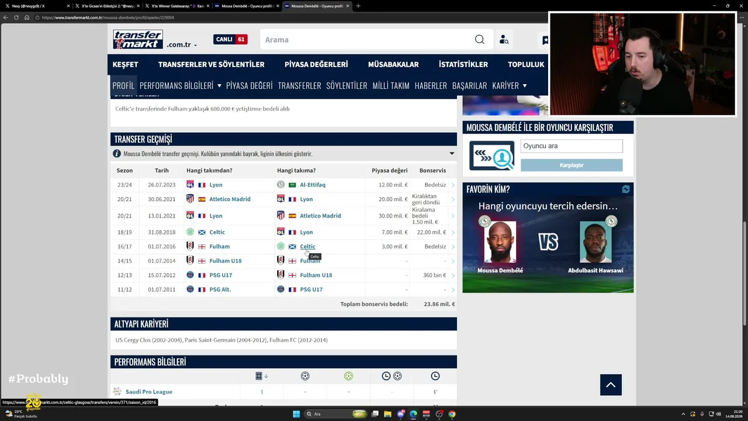This screenshot has width=748, height=421.
Task: Open the Keşfet menu
Action: [x=125, y=64]
